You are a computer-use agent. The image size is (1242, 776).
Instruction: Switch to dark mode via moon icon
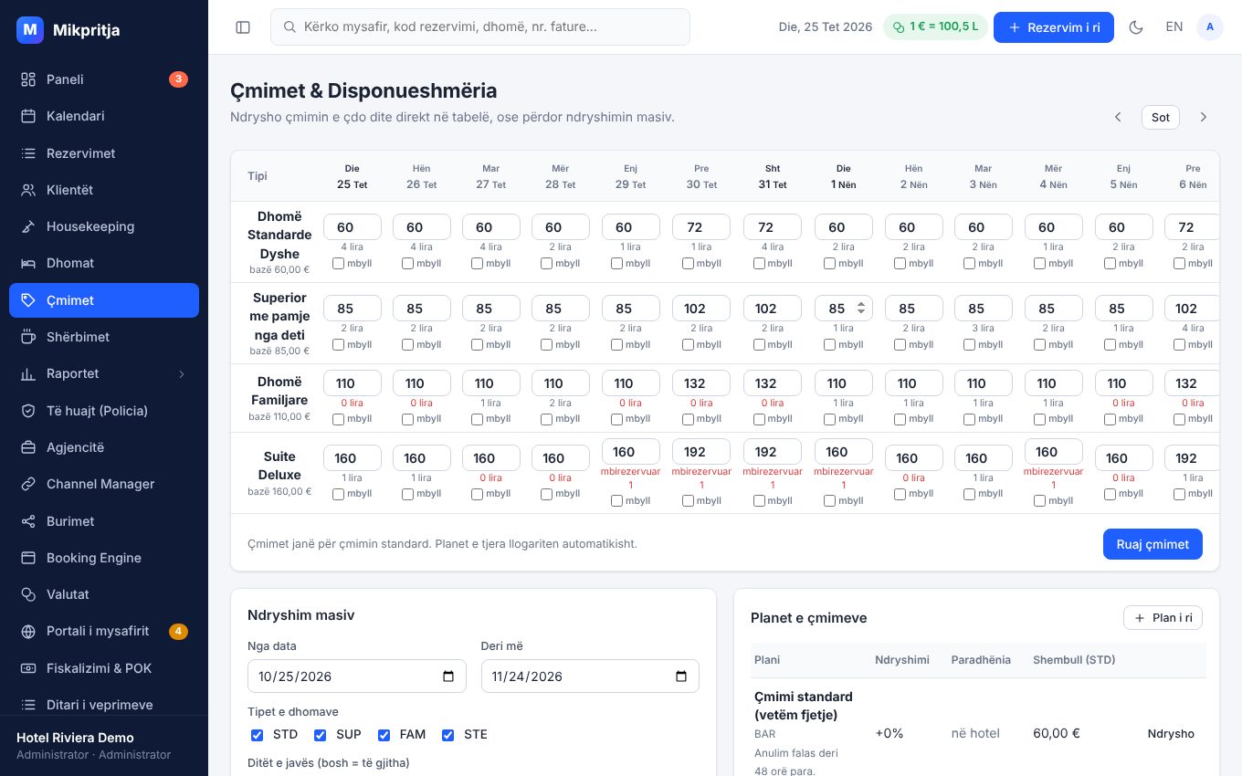1136,27
